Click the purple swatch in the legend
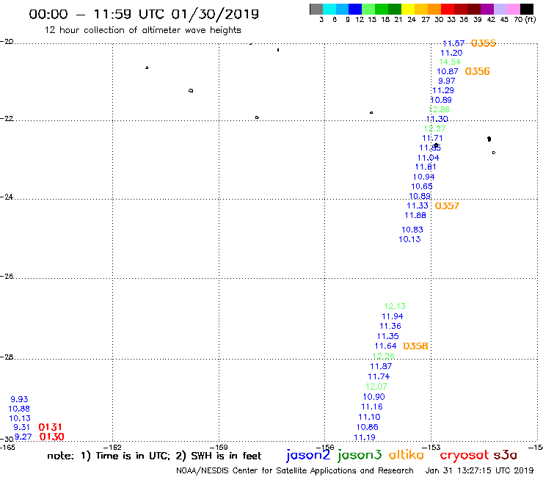The width and height of the screenshot is (543, 477). click(x=487, y=9)
